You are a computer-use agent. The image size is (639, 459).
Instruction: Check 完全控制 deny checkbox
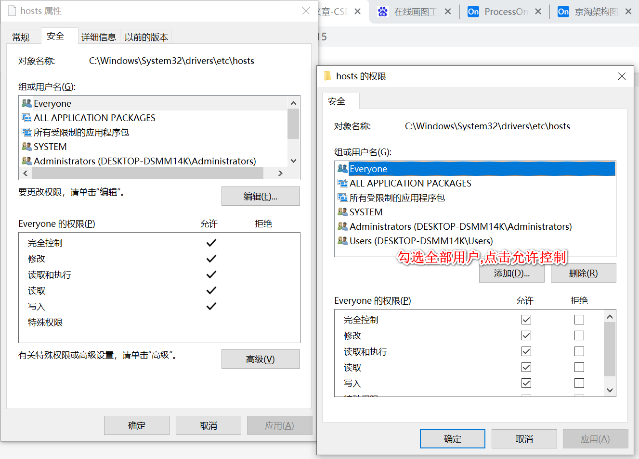point(579,320)
